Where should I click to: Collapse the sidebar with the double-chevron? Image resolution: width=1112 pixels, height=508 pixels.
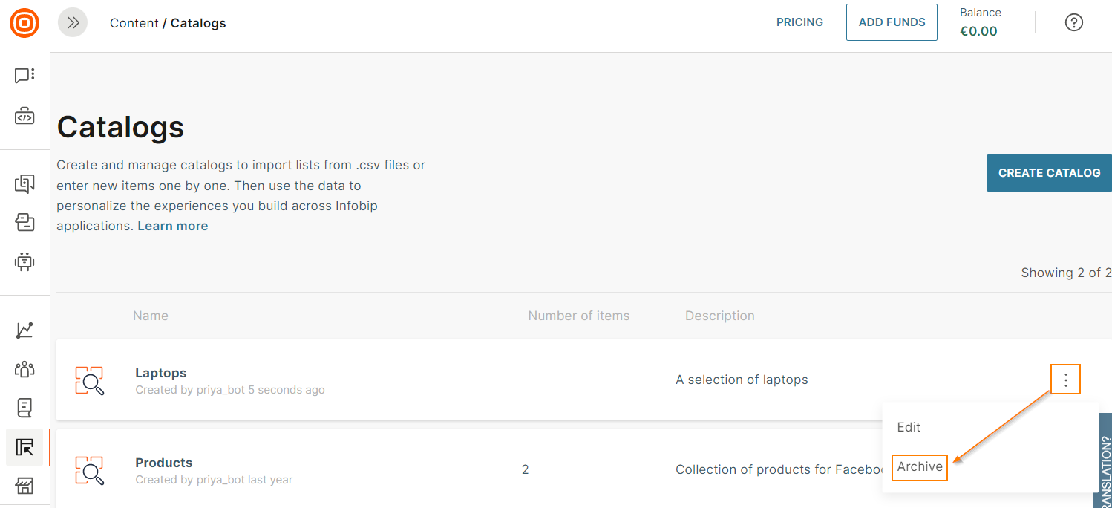click(x=72, y=22)
